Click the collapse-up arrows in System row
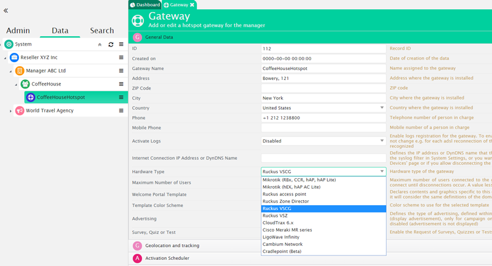492x266 pixels. pyautogui.click(x=100, y=45)
